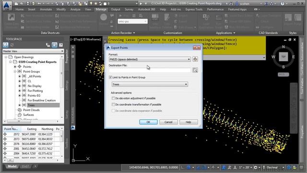Open the point group dropdown showing Trees

tap(150, 85)
